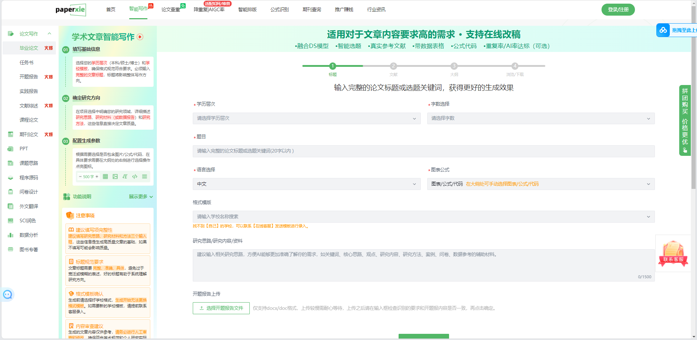697x340 pixels.
Task: Click the formula (√Σ) icon
Action: [125, 177]
